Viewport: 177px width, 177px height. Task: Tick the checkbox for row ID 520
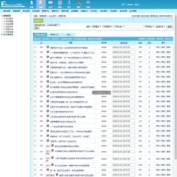click(x=35, y=121)
